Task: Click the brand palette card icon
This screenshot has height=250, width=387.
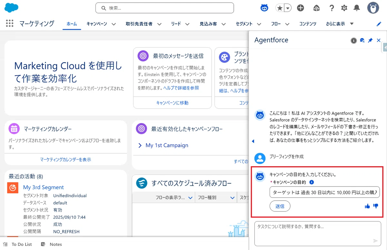Action: (x=224, y=57)
